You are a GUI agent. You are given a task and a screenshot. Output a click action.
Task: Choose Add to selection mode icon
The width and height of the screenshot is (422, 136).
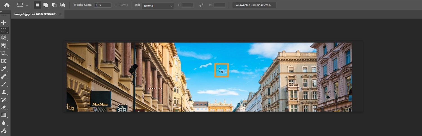click(46, 5)
